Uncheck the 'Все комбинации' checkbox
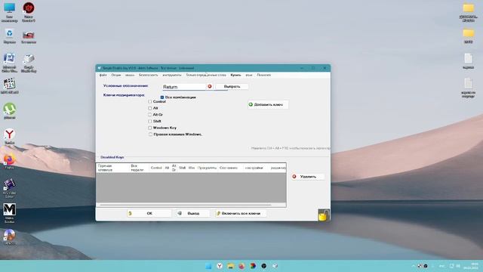Viewport: 483px width, 272px height. (162, 97)
